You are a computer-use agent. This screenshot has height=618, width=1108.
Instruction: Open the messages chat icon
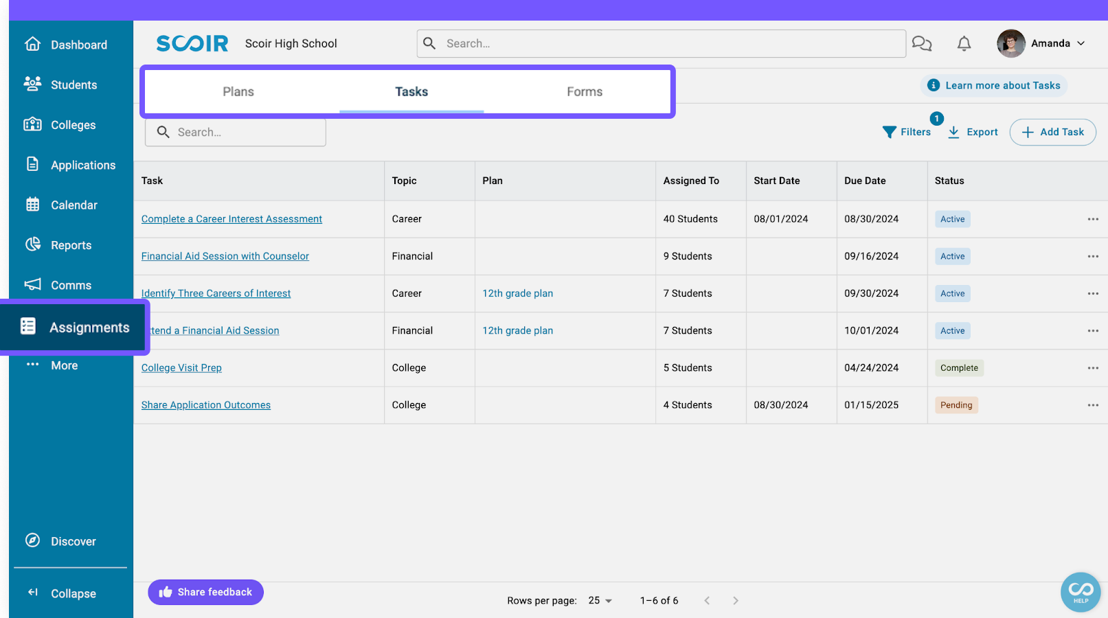[x=921, y=43]
